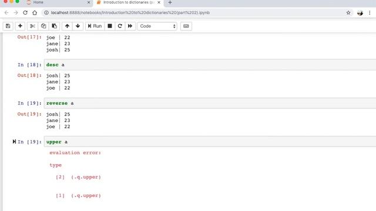
Task: Click into the 'upper a' code cell
Action: (210, 142)
